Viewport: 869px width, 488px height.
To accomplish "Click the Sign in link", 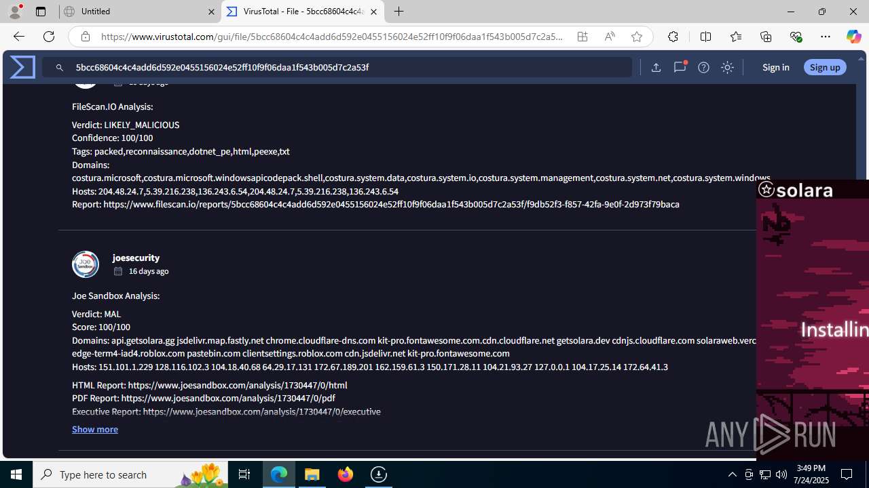I will pyautogui.click(x=775, y=67).
